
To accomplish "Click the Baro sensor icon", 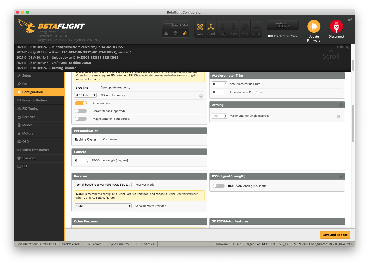I will tap(234, 29).
